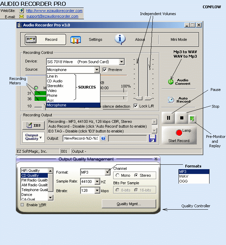The image size is (226, 245).
Task: Click the blue help icon beside Output field
Action: point(103,138)
